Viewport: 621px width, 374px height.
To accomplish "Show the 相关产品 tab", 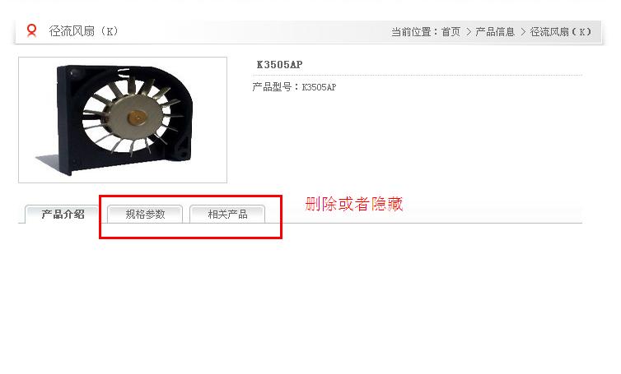I will (227, 215).
